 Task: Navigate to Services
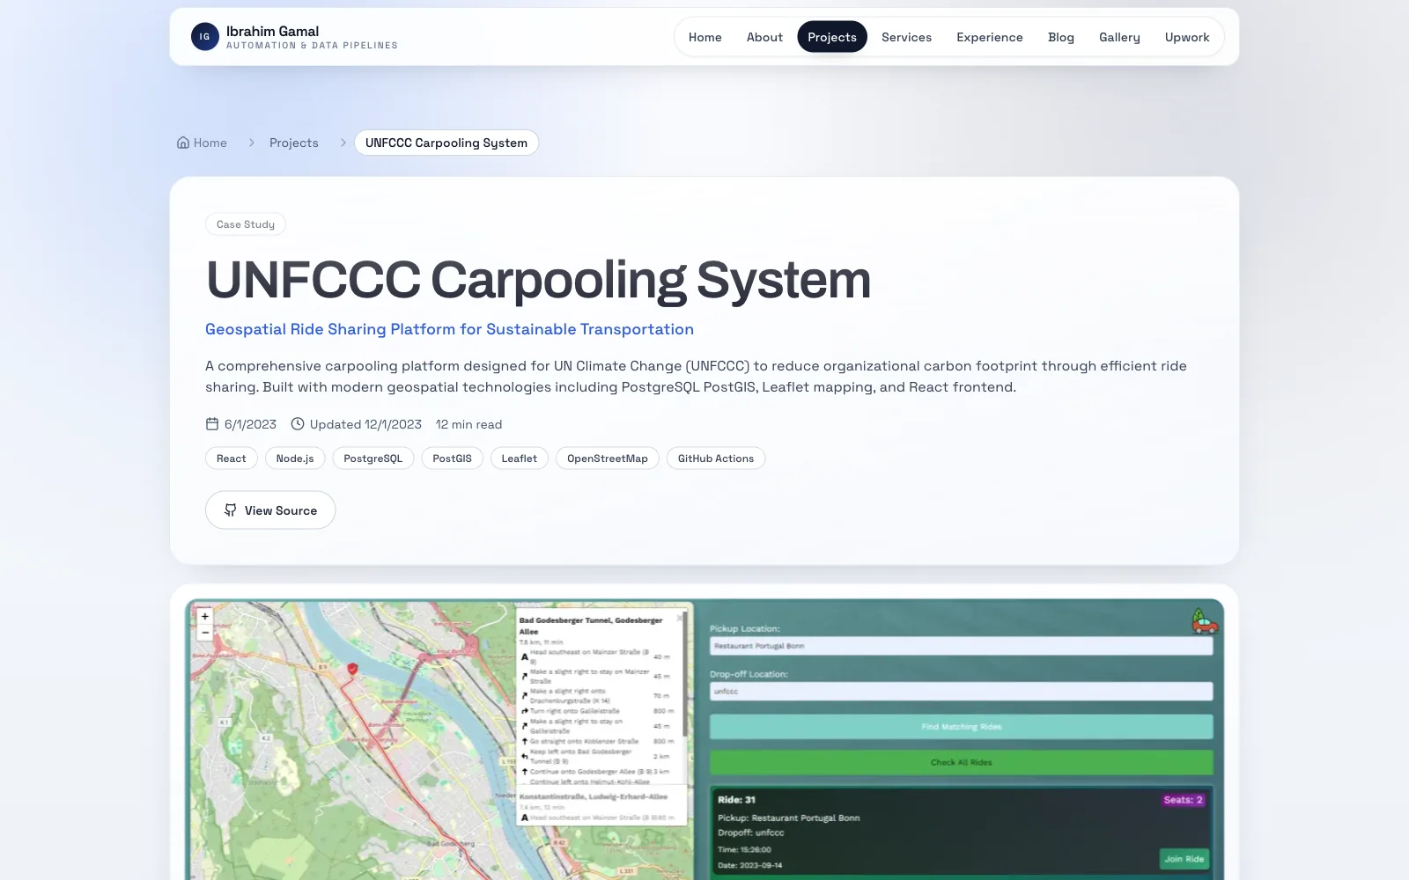point(906,37)
